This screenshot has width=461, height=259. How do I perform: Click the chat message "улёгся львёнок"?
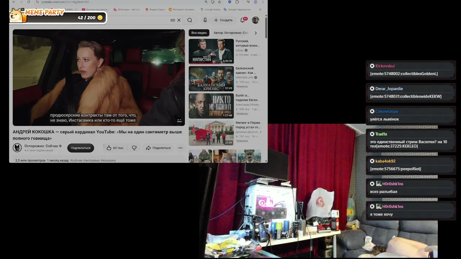tap(384, 119)
